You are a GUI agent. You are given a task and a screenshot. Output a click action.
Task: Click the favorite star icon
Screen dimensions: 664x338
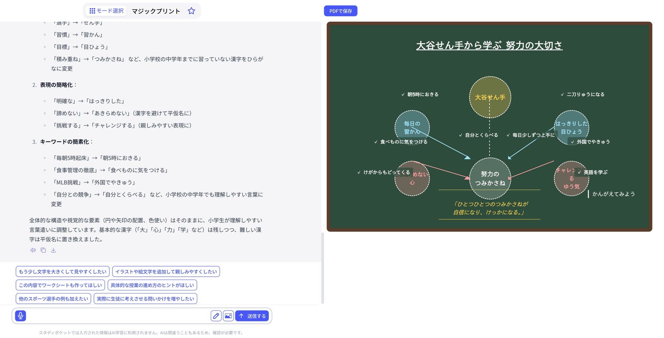point(191,11)
